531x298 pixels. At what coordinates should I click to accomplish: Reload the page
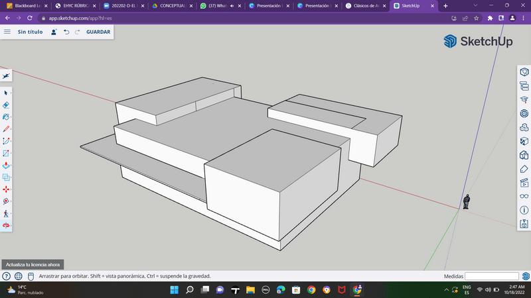(30, 19)
